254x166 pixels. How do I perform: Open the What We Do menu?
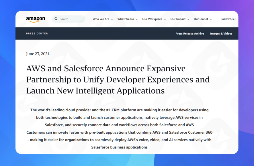[126, 19]
